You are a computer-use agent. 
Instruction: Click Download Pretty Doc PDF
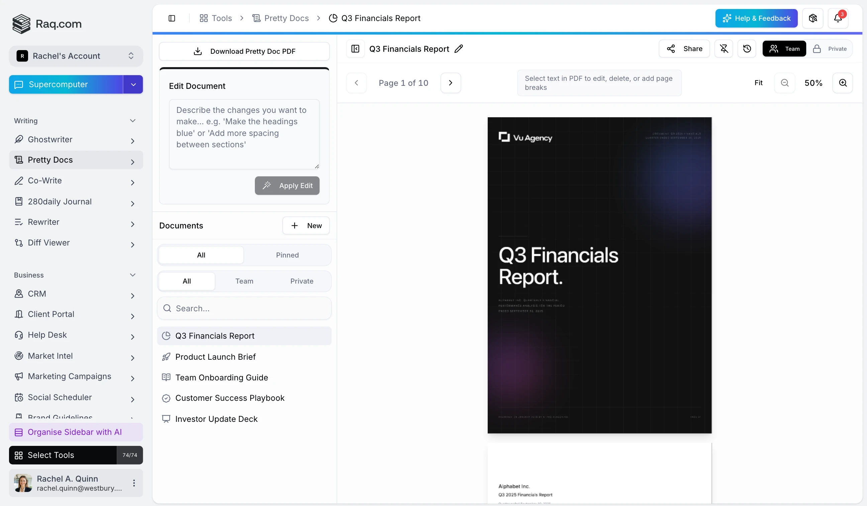pos(244,51)
